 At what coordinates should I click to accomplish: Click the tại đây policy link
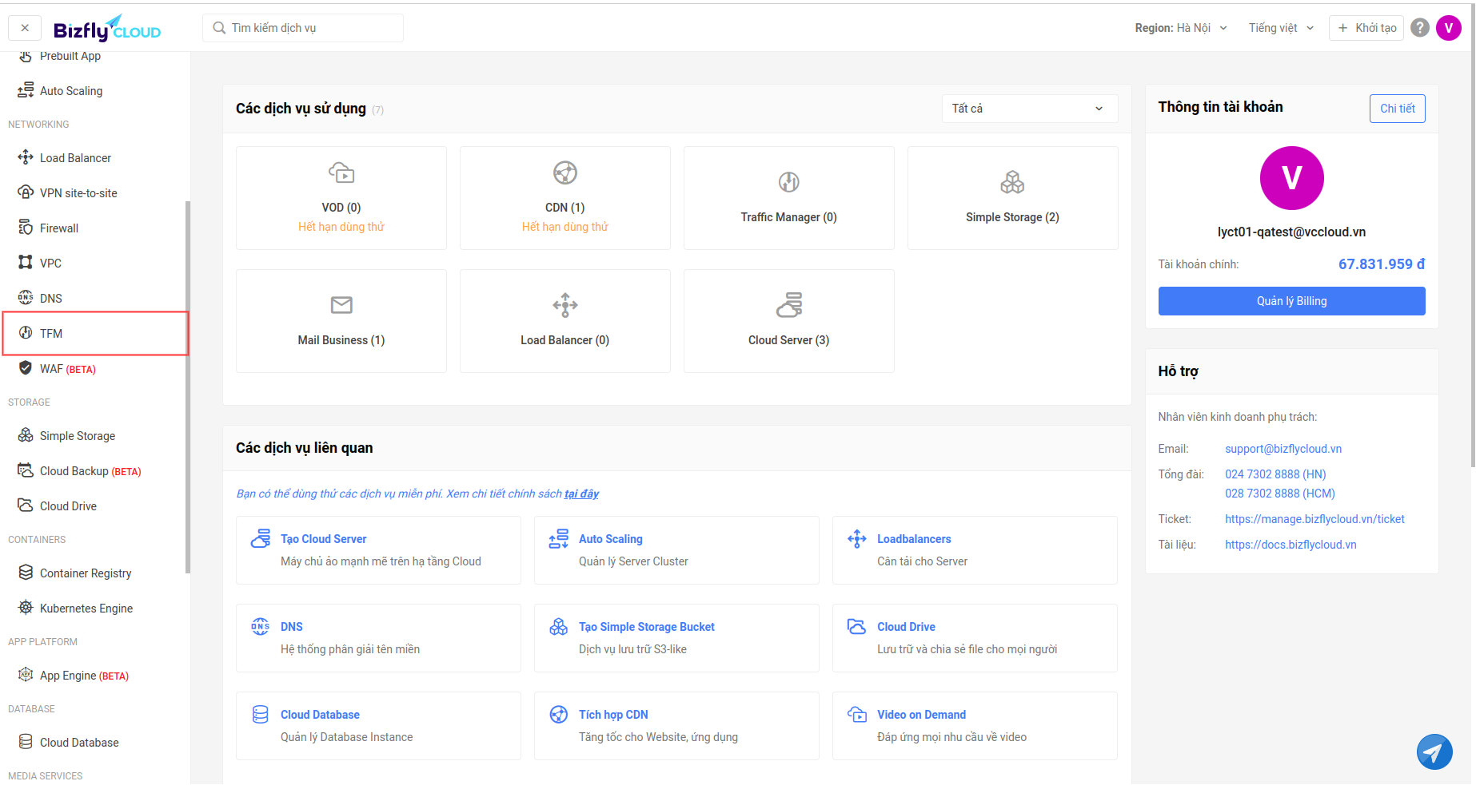[581, 494]
